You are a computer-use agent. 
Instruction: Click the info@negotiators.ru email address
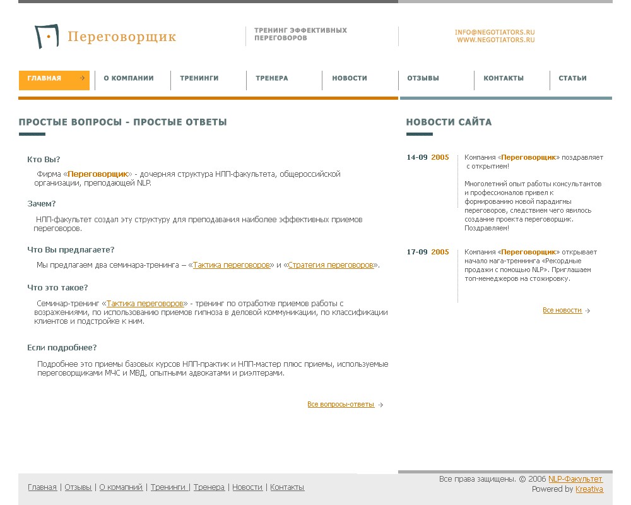pos(495,32)
